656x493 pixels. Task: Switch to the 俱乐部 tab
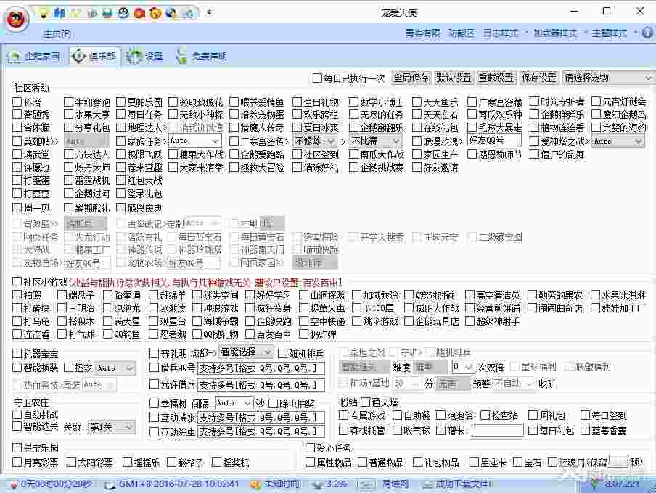(x=94, y=56)
